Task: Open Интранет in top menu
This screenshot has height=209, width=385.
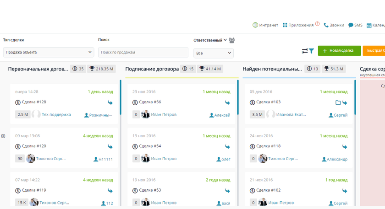Action: click(x=265, y=25)
